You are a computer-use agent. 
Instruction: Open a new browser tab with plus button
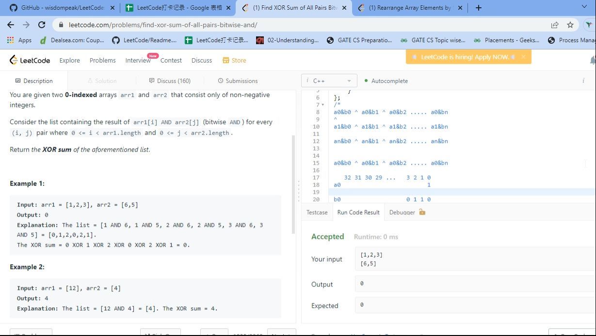(479, 8)
